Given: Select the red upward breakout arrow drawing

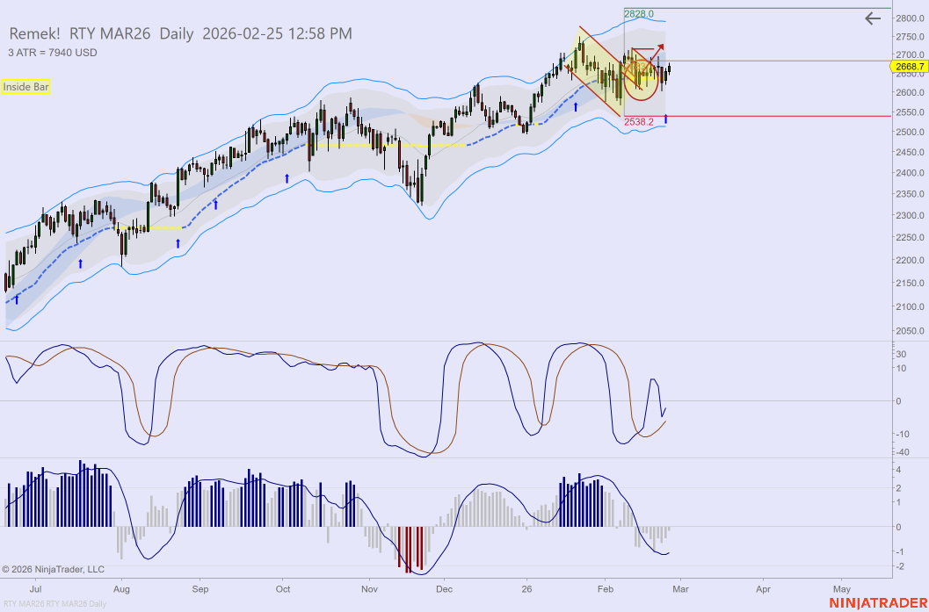Looking at the screenshot, I should (x=659, y=48).
